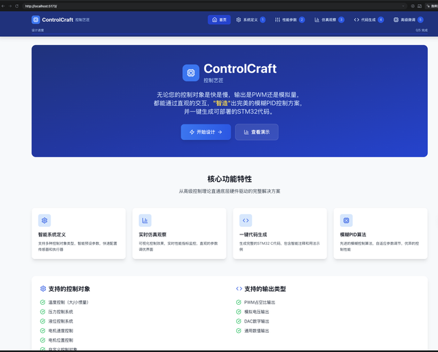Click the circular icon right of address bar
Screen dimensions: 438x352
pos(413,6)
